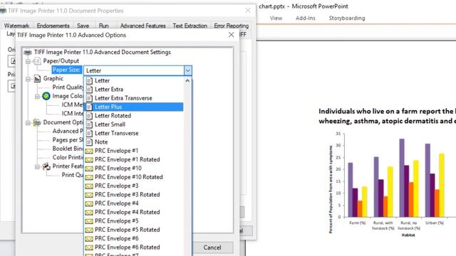The image size is (456, 256).
Task: Collapse the Paper/Output tree node
Action: 28,61
